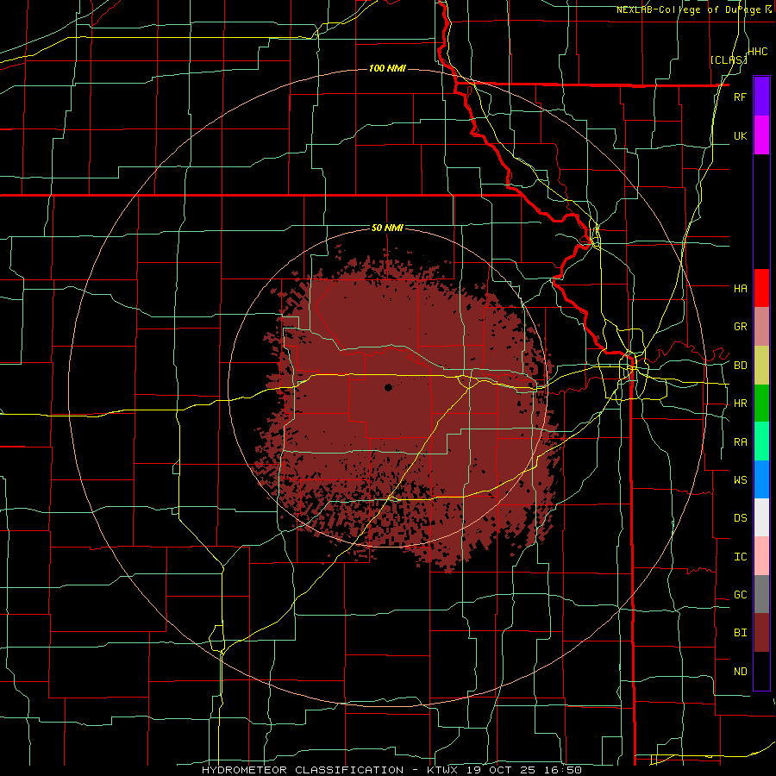The image size is (776, 776).
Task: Select the GR pink-brown legend swatch
Action: (761, 327)
